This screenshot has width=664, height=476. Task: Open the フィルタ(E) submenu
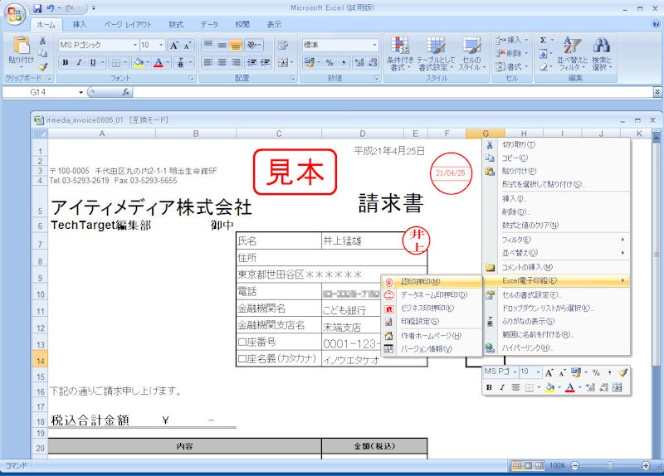(x=556, y=240)
